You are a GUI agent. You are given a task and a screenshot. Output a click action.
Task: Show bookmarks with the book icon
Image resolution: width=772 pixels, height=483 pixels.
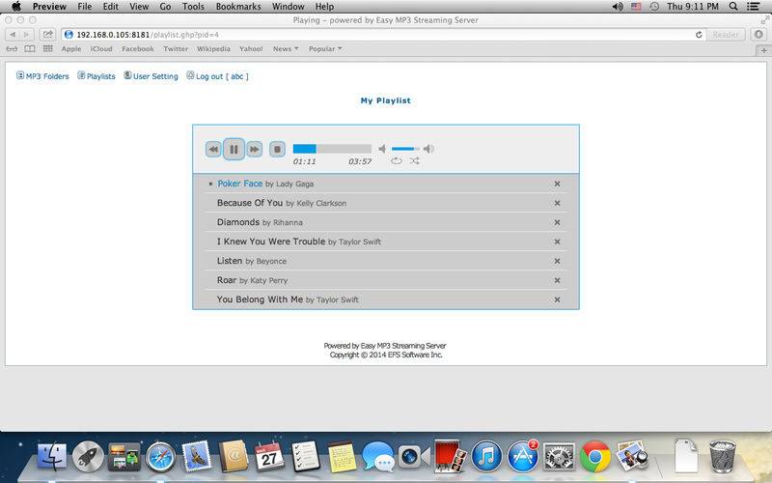[30, 49]
